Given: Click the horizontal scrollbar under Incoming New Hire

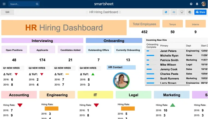Looking at the screenshot, I should (167, 85).
